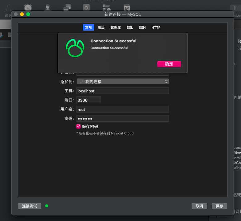This screenshot has width=241, height=221.
Task: Click the green zoom button of the dialog
Action: tap(28, 14)
